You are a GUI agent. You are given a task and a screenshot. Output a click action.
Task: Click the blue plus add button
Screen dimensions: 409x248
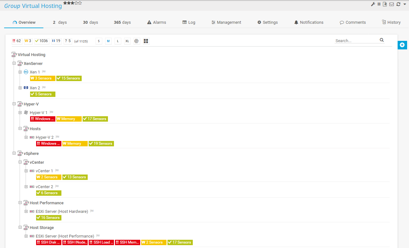pyautogui.click(x=402, y=45)
